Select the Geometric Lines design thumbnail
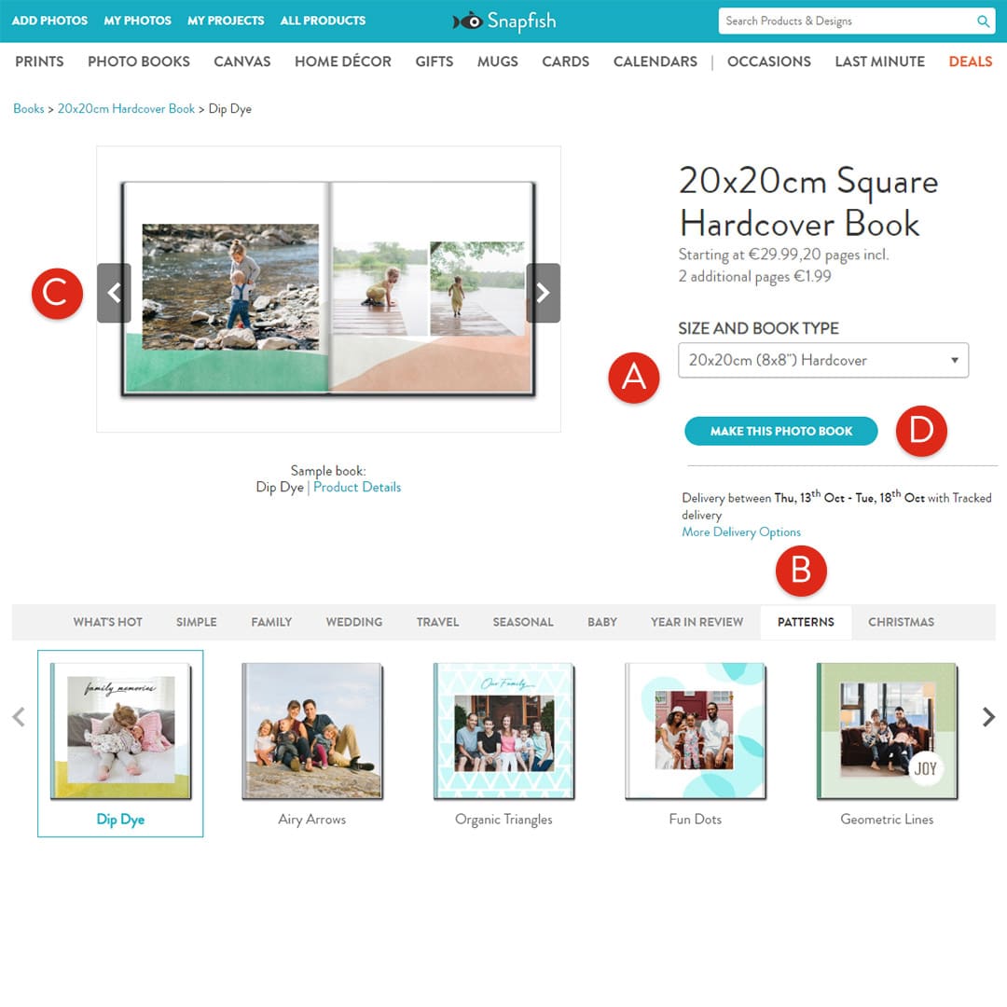 886,731
